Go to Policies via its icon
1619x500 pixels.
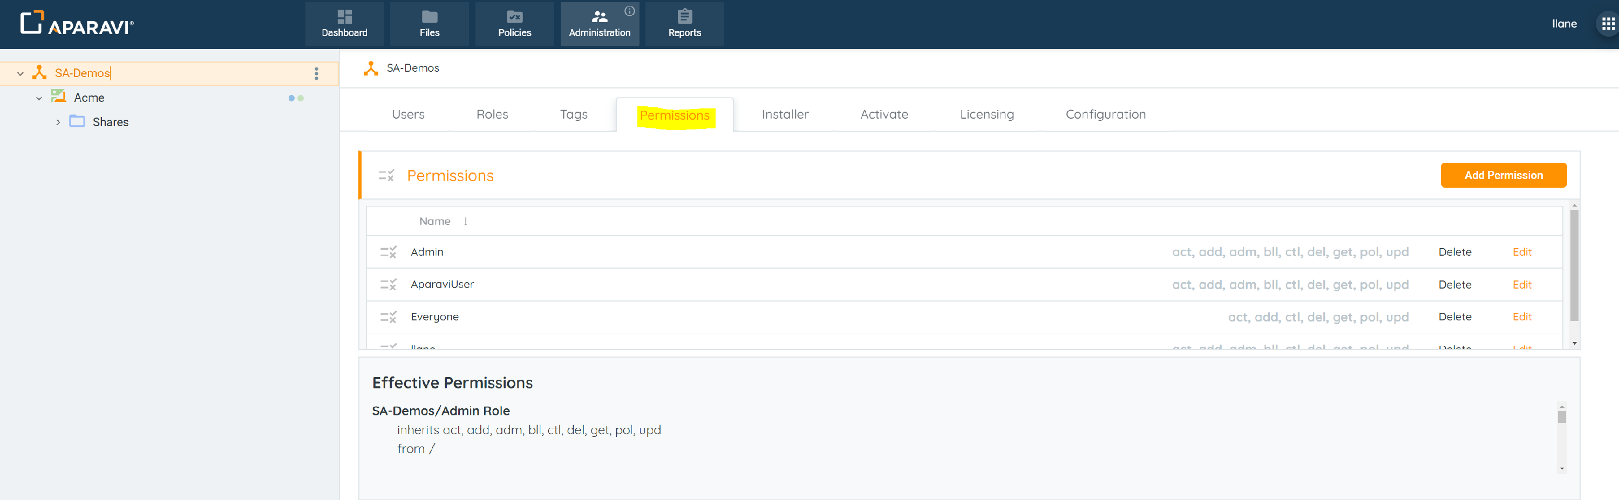514,17
